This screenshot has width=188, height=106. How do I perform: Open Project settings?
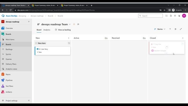[11, 101]
